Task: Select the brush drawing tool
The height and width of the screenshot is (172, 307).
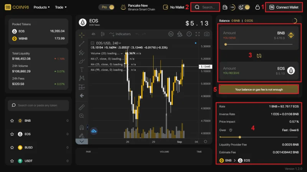Action: [x=82, y=61]
